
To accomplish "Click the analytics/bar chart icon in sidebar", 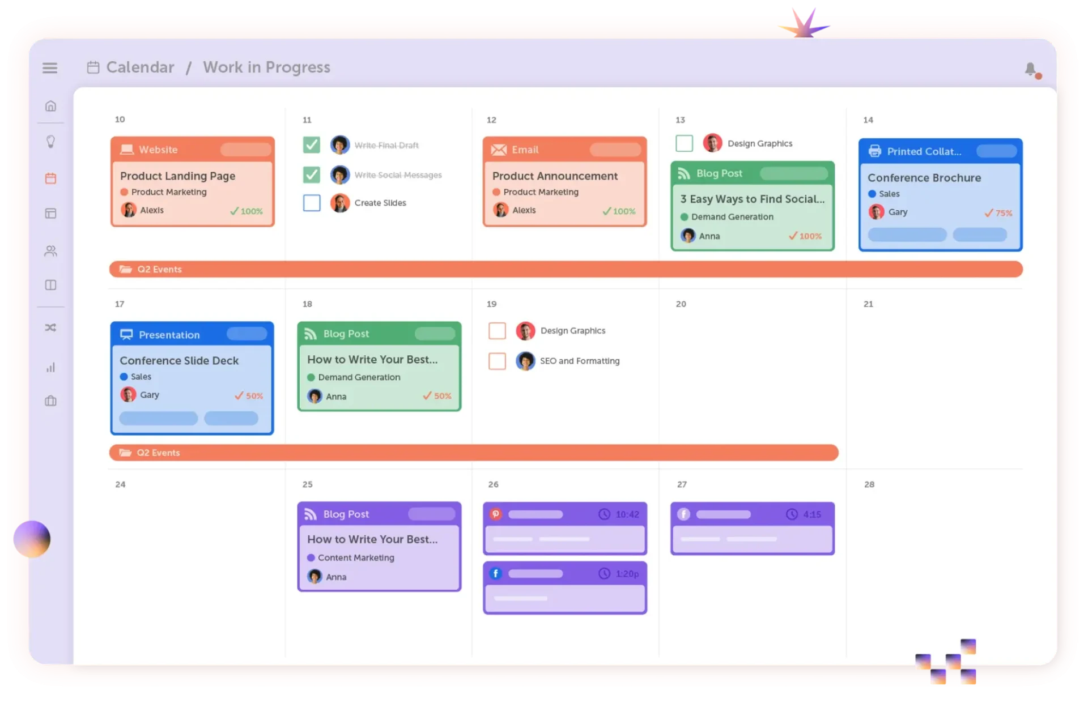I will point(51,368).
